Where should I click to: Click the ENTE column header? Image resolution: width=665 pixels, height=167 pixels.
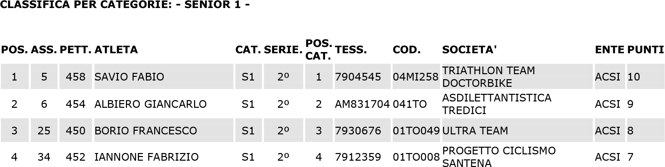(x=610, y=50)
